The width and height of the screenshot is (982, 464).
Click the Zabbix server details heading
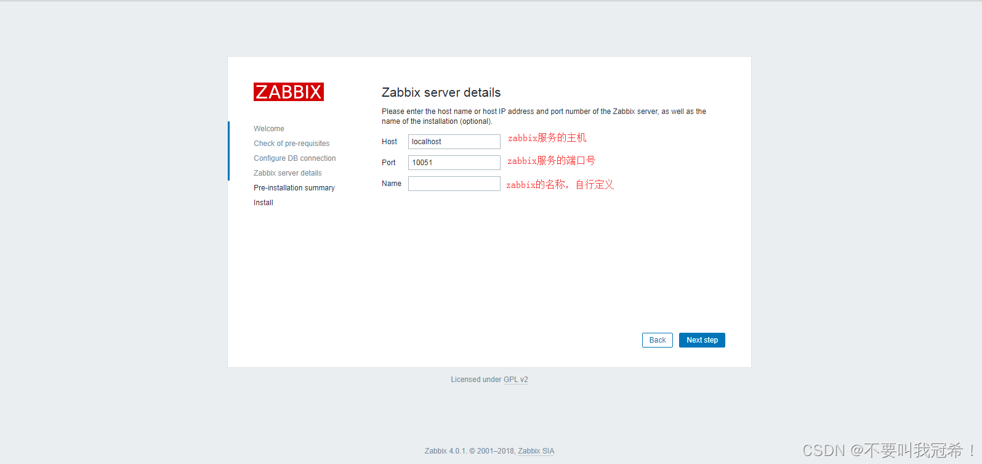coord(441,92)
